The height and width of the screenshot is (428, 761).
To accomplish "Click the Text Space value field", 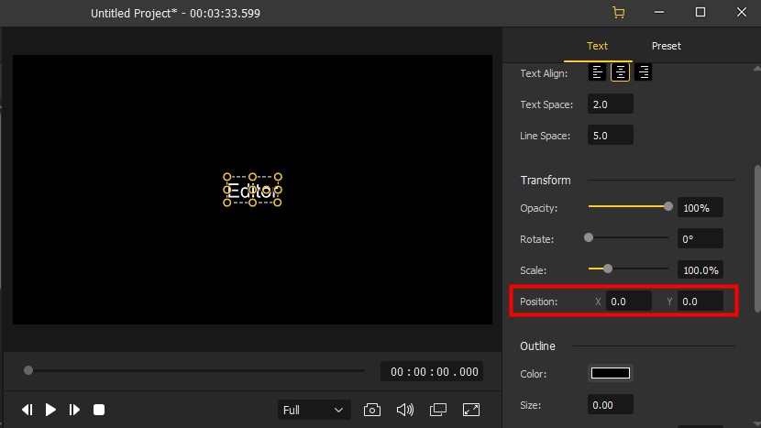I will 610,104.
